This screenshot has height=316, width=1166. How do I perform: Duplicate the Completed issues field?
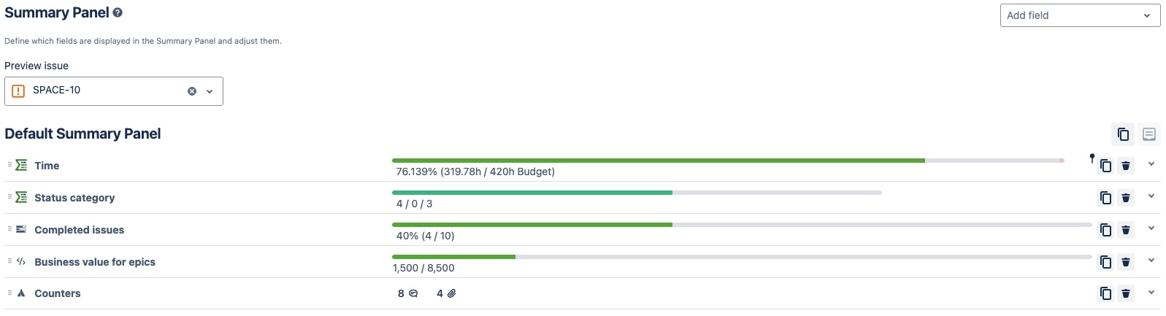(1106, 230)
